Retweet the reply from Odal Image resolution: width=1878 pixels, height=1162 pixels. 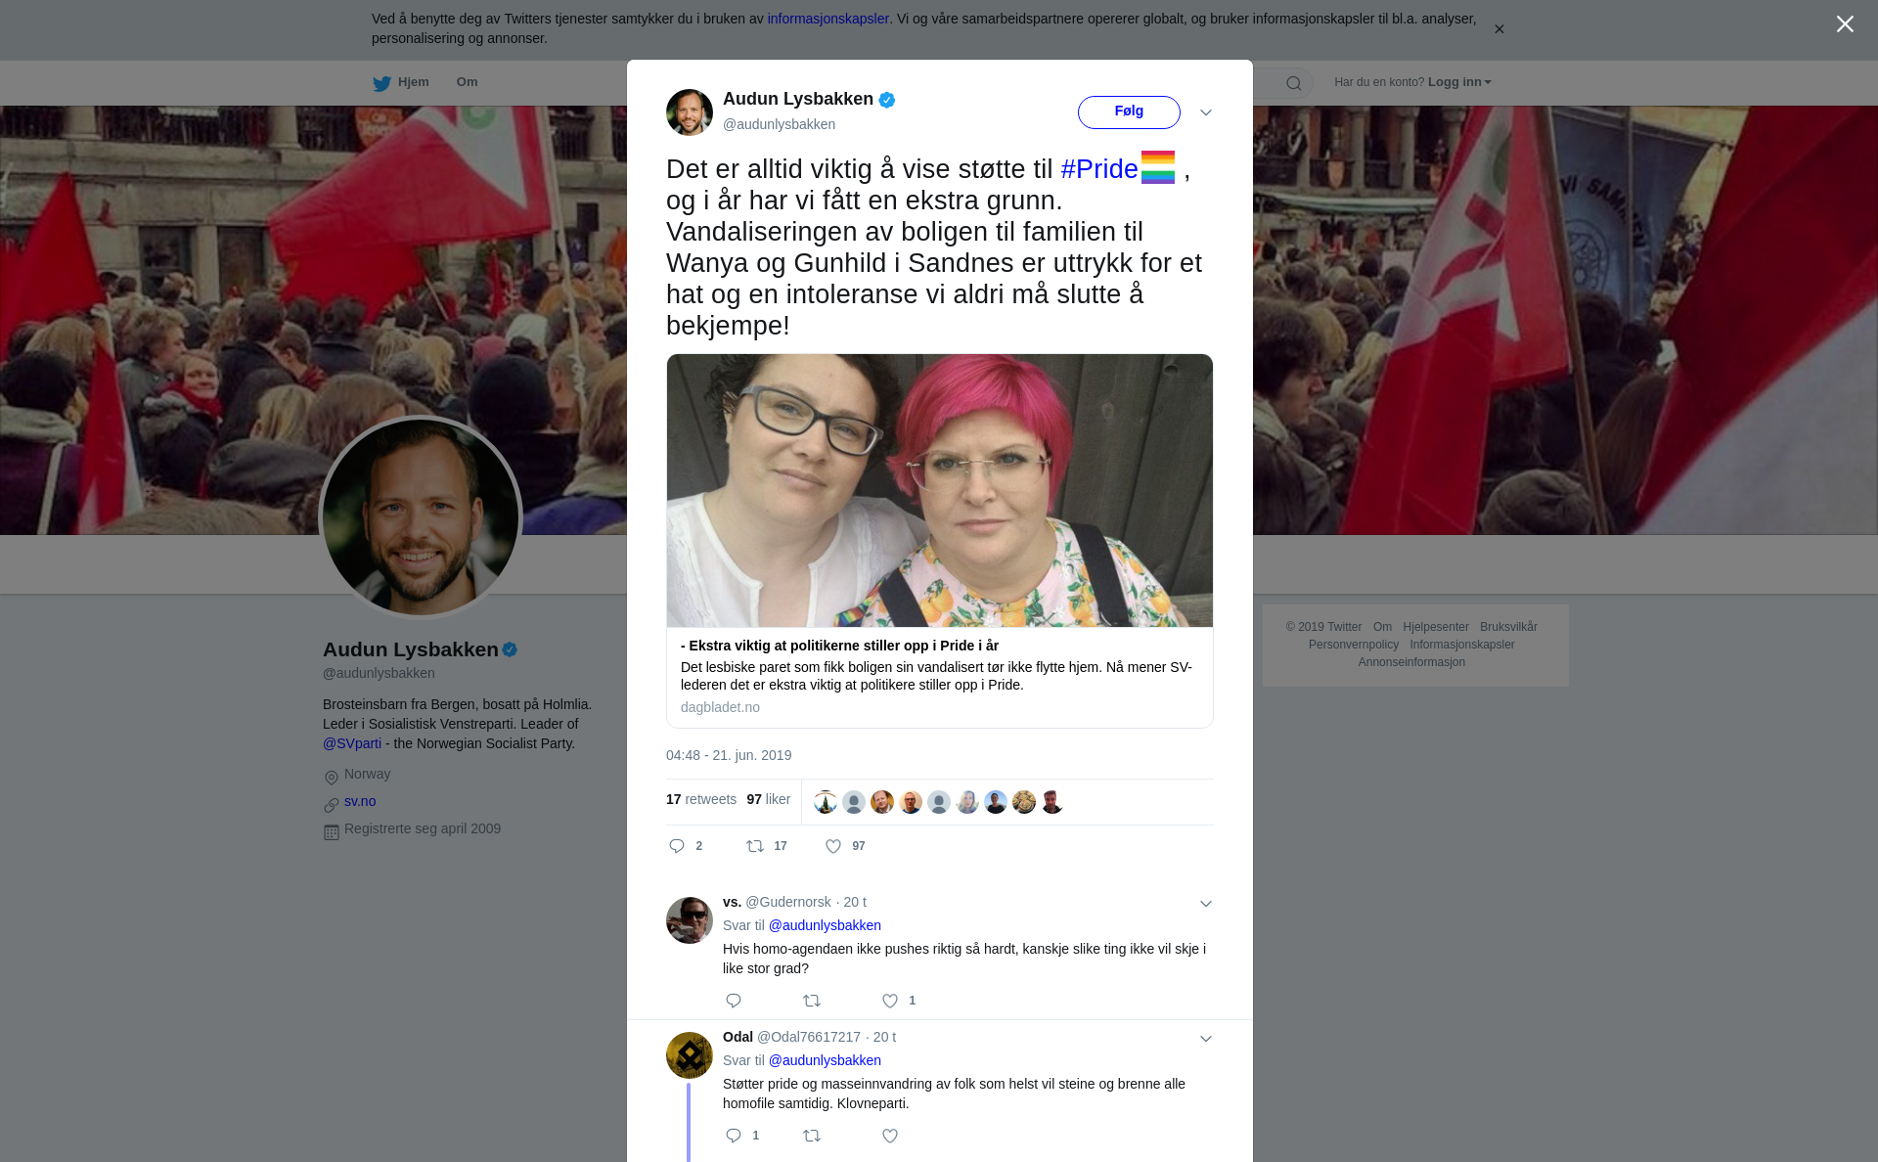[x=812, y=1136]
